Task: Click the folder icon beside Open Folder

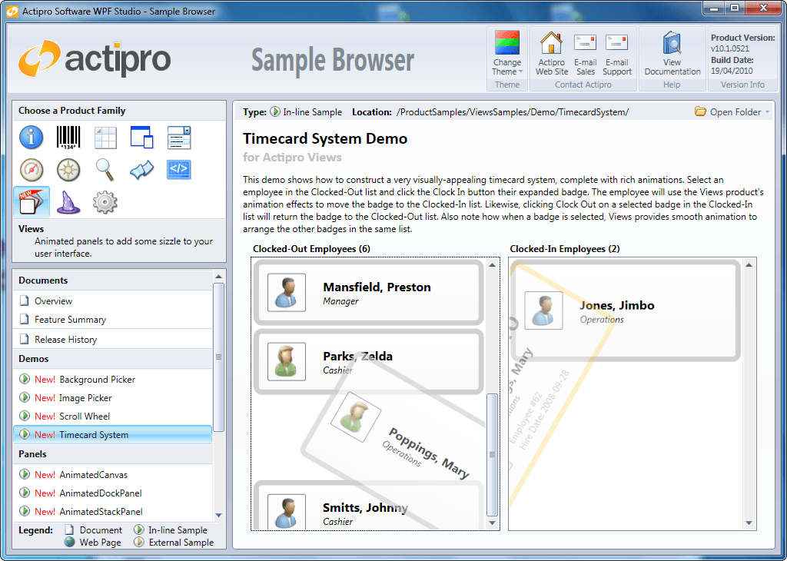Action: [699, 111]
